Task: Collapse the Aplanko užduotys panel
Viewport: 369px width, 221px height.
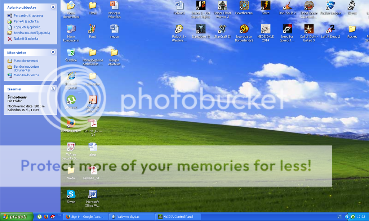Action: (53, 7)
